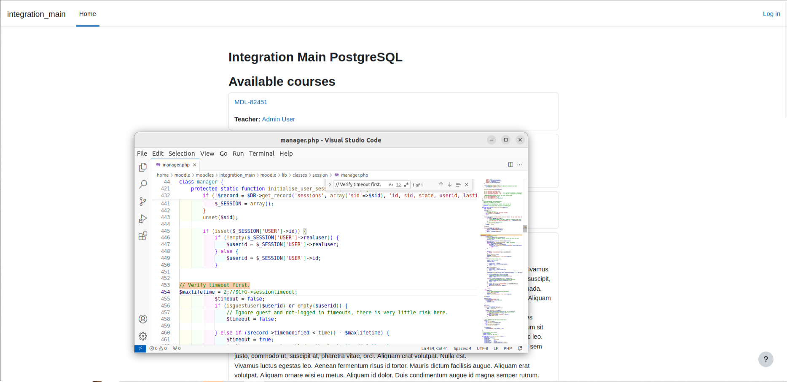Expand the Replace field in find widget

pos(330,185)
